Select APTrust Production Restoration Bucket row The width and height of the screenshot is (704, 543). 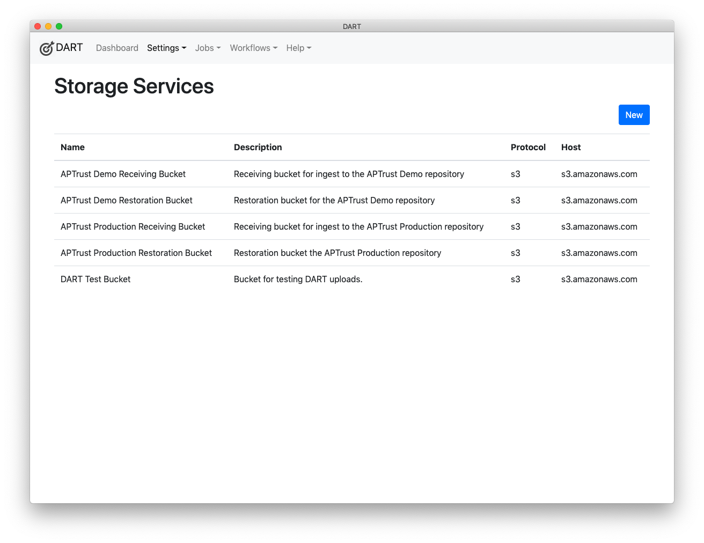[x=136, y=253]
